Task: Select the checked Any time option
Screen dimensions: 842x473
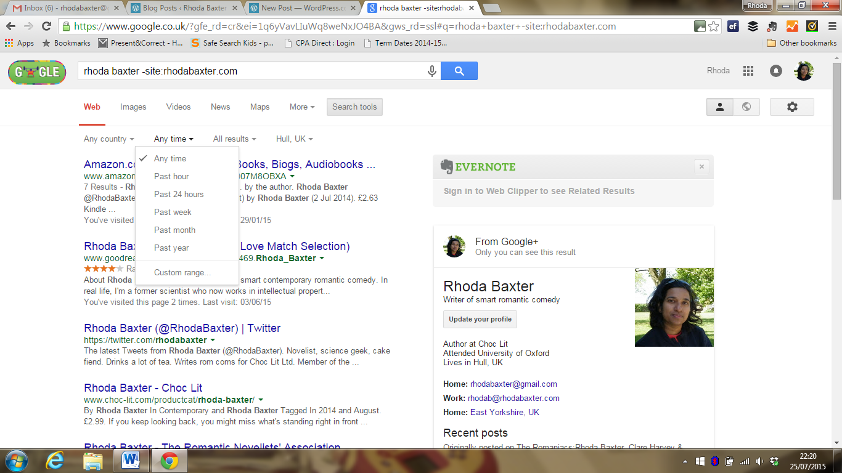Action: click(170, 158)
